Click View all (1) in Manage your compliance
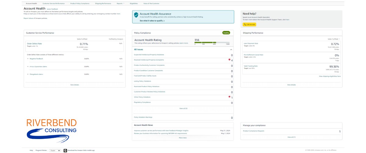This screenshot has height=153, width=366. (291, 137)
